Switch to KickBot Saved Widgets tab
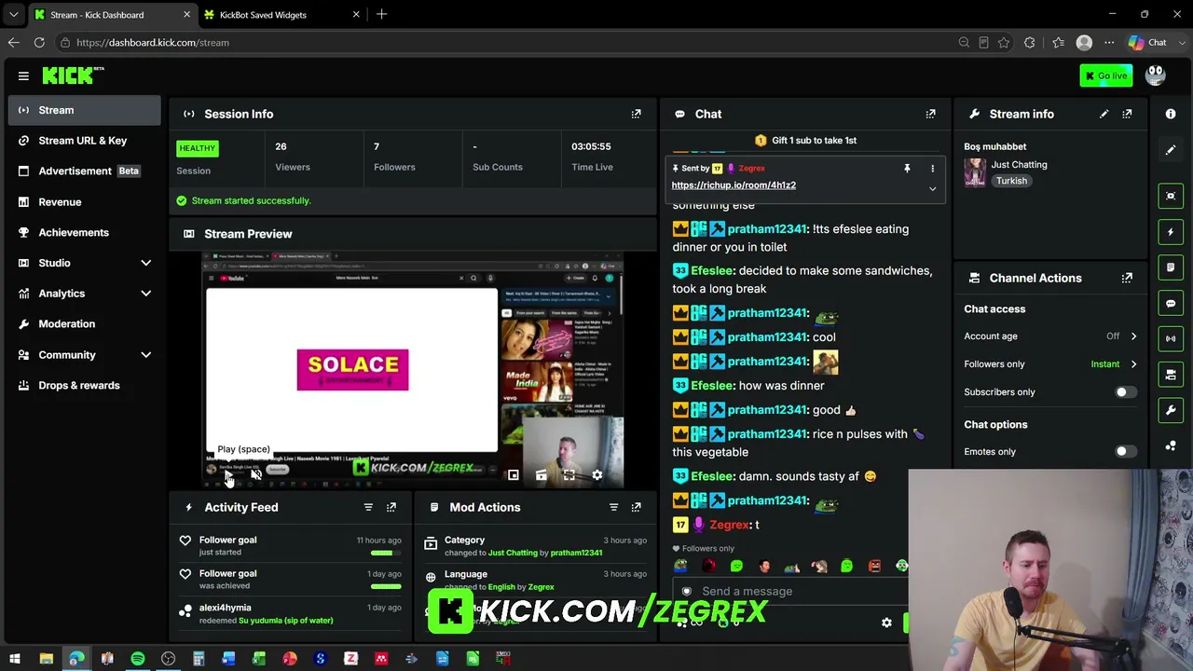The image size is (1193, 671). pyautogui.click(x=281, y=15)
